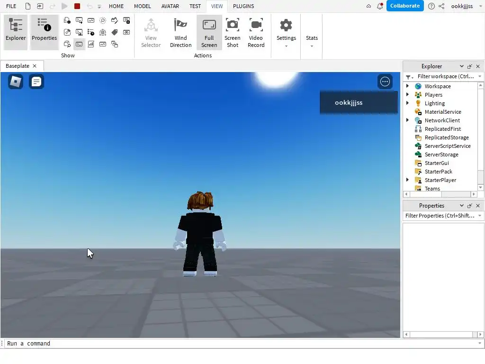485x364 pixels.
Task: Click the database-in-circle icon in Show group
Action: tap(103, 32)
